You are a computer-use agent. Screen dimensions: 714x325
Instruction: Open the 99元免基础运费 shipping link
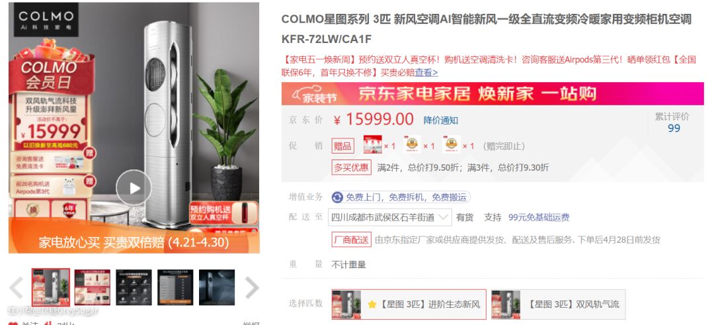point(539,217)
